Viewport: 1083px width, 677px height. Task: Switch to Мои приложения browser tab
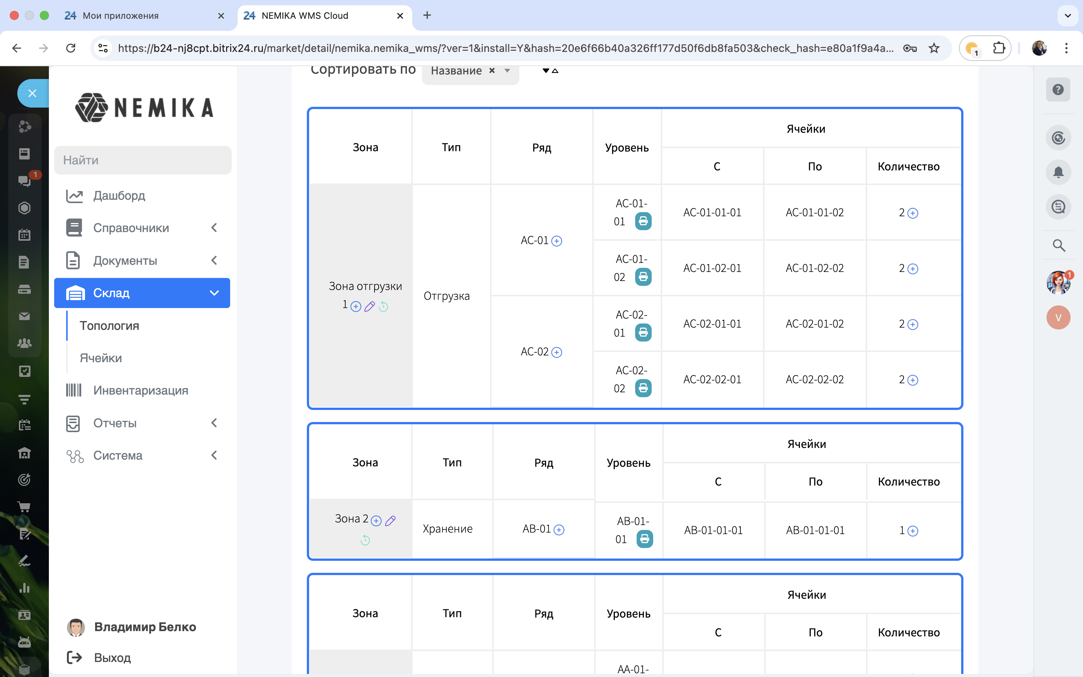pos(121,16)
